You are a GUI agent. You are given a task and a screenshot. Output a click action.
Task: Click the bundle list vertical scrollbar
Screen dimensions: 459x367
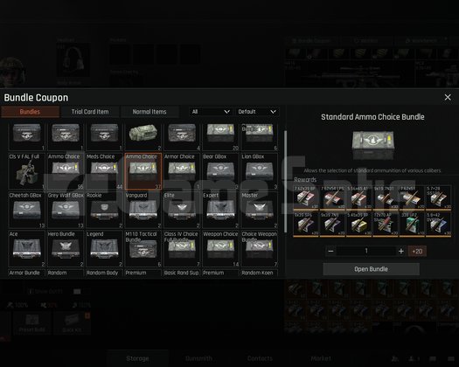285,182
